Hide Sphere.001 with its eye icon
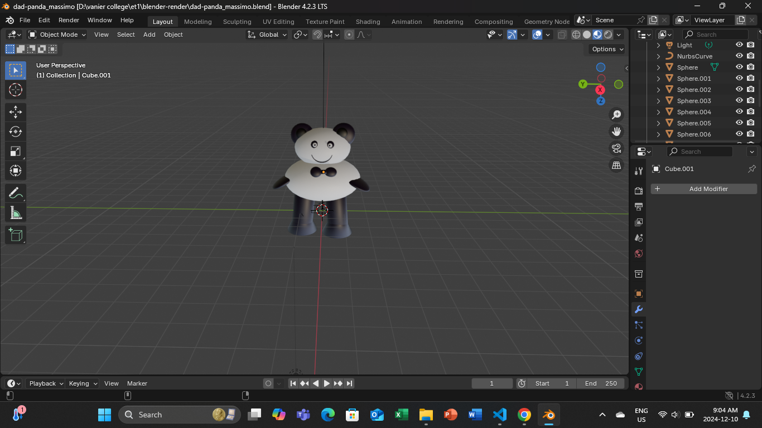 [x=739, y=79]
